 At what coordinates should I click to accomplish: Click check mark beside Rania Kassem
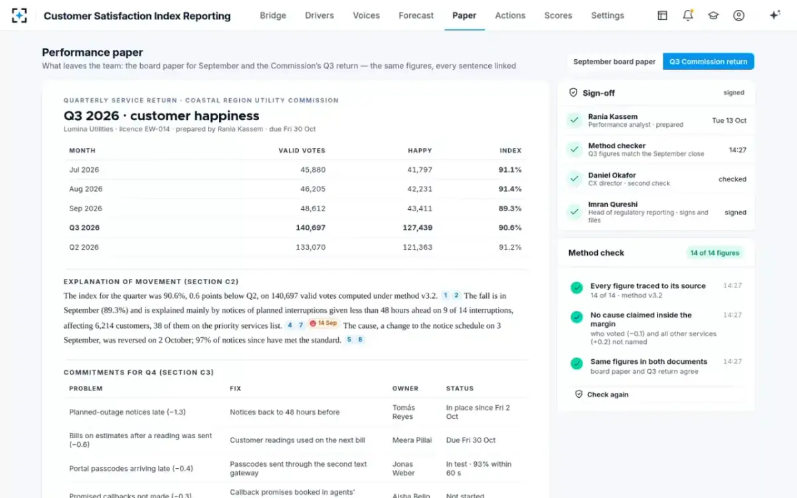pos(574,121)
